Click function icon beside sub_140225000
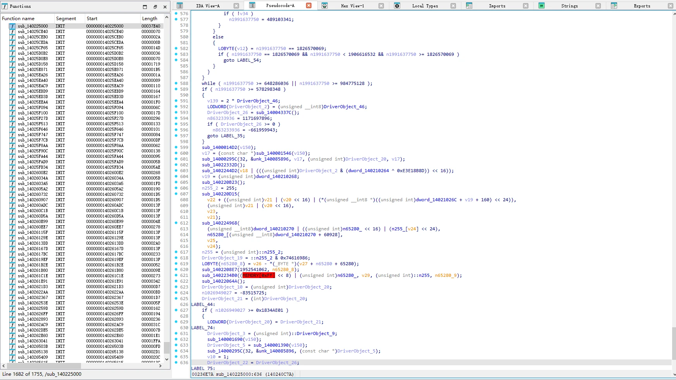This screenshot has width=676, height=380. [12, 26]
